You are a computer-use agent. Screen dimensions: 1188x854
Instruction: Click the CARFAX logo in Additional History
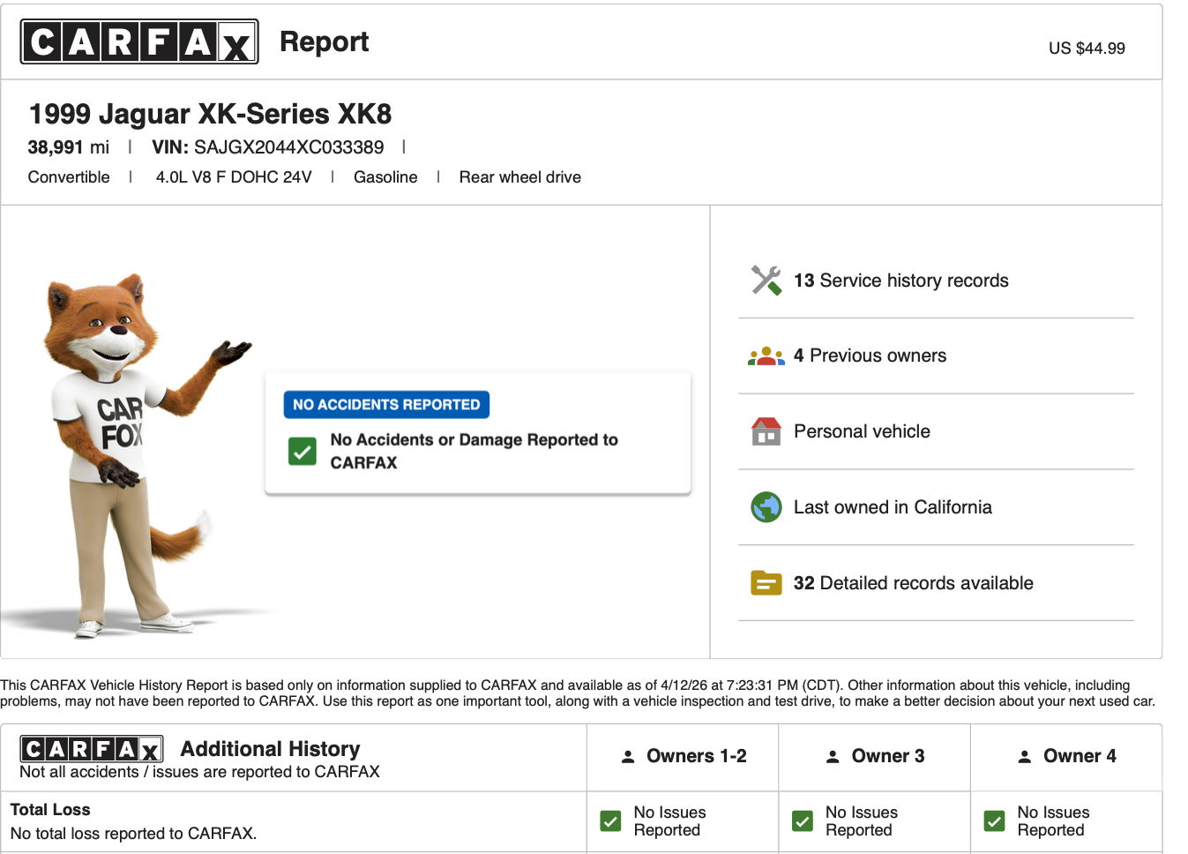click(92, 749)
